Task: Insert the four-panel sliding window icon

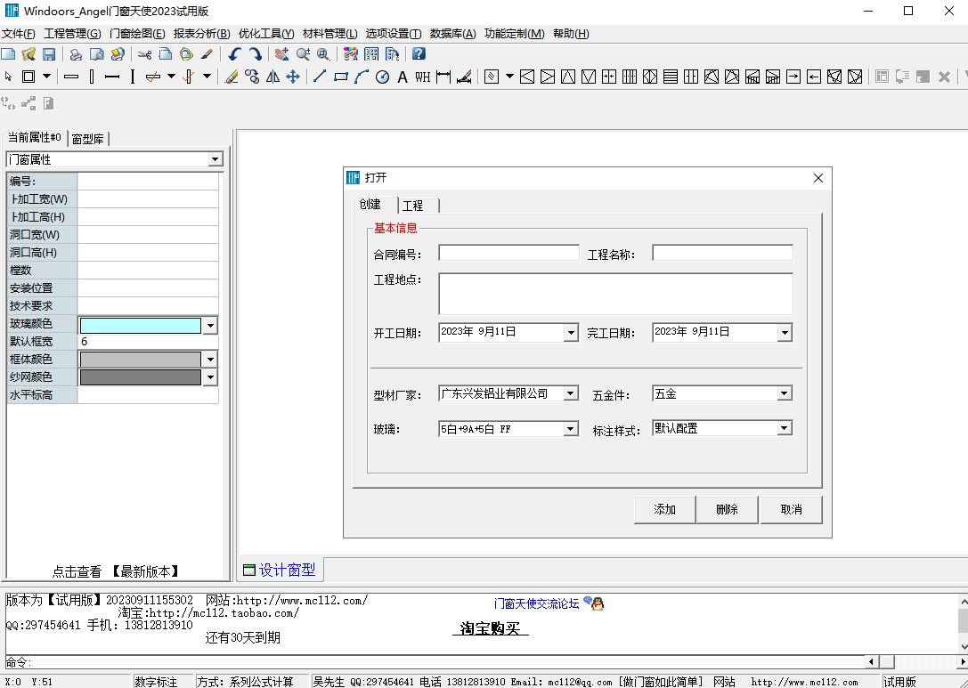Action: [x=630, y=77]
